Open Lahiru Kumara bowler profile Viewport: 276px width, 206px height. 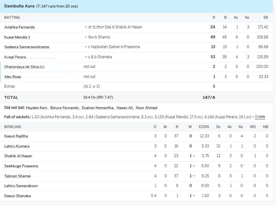click(17, 146)
